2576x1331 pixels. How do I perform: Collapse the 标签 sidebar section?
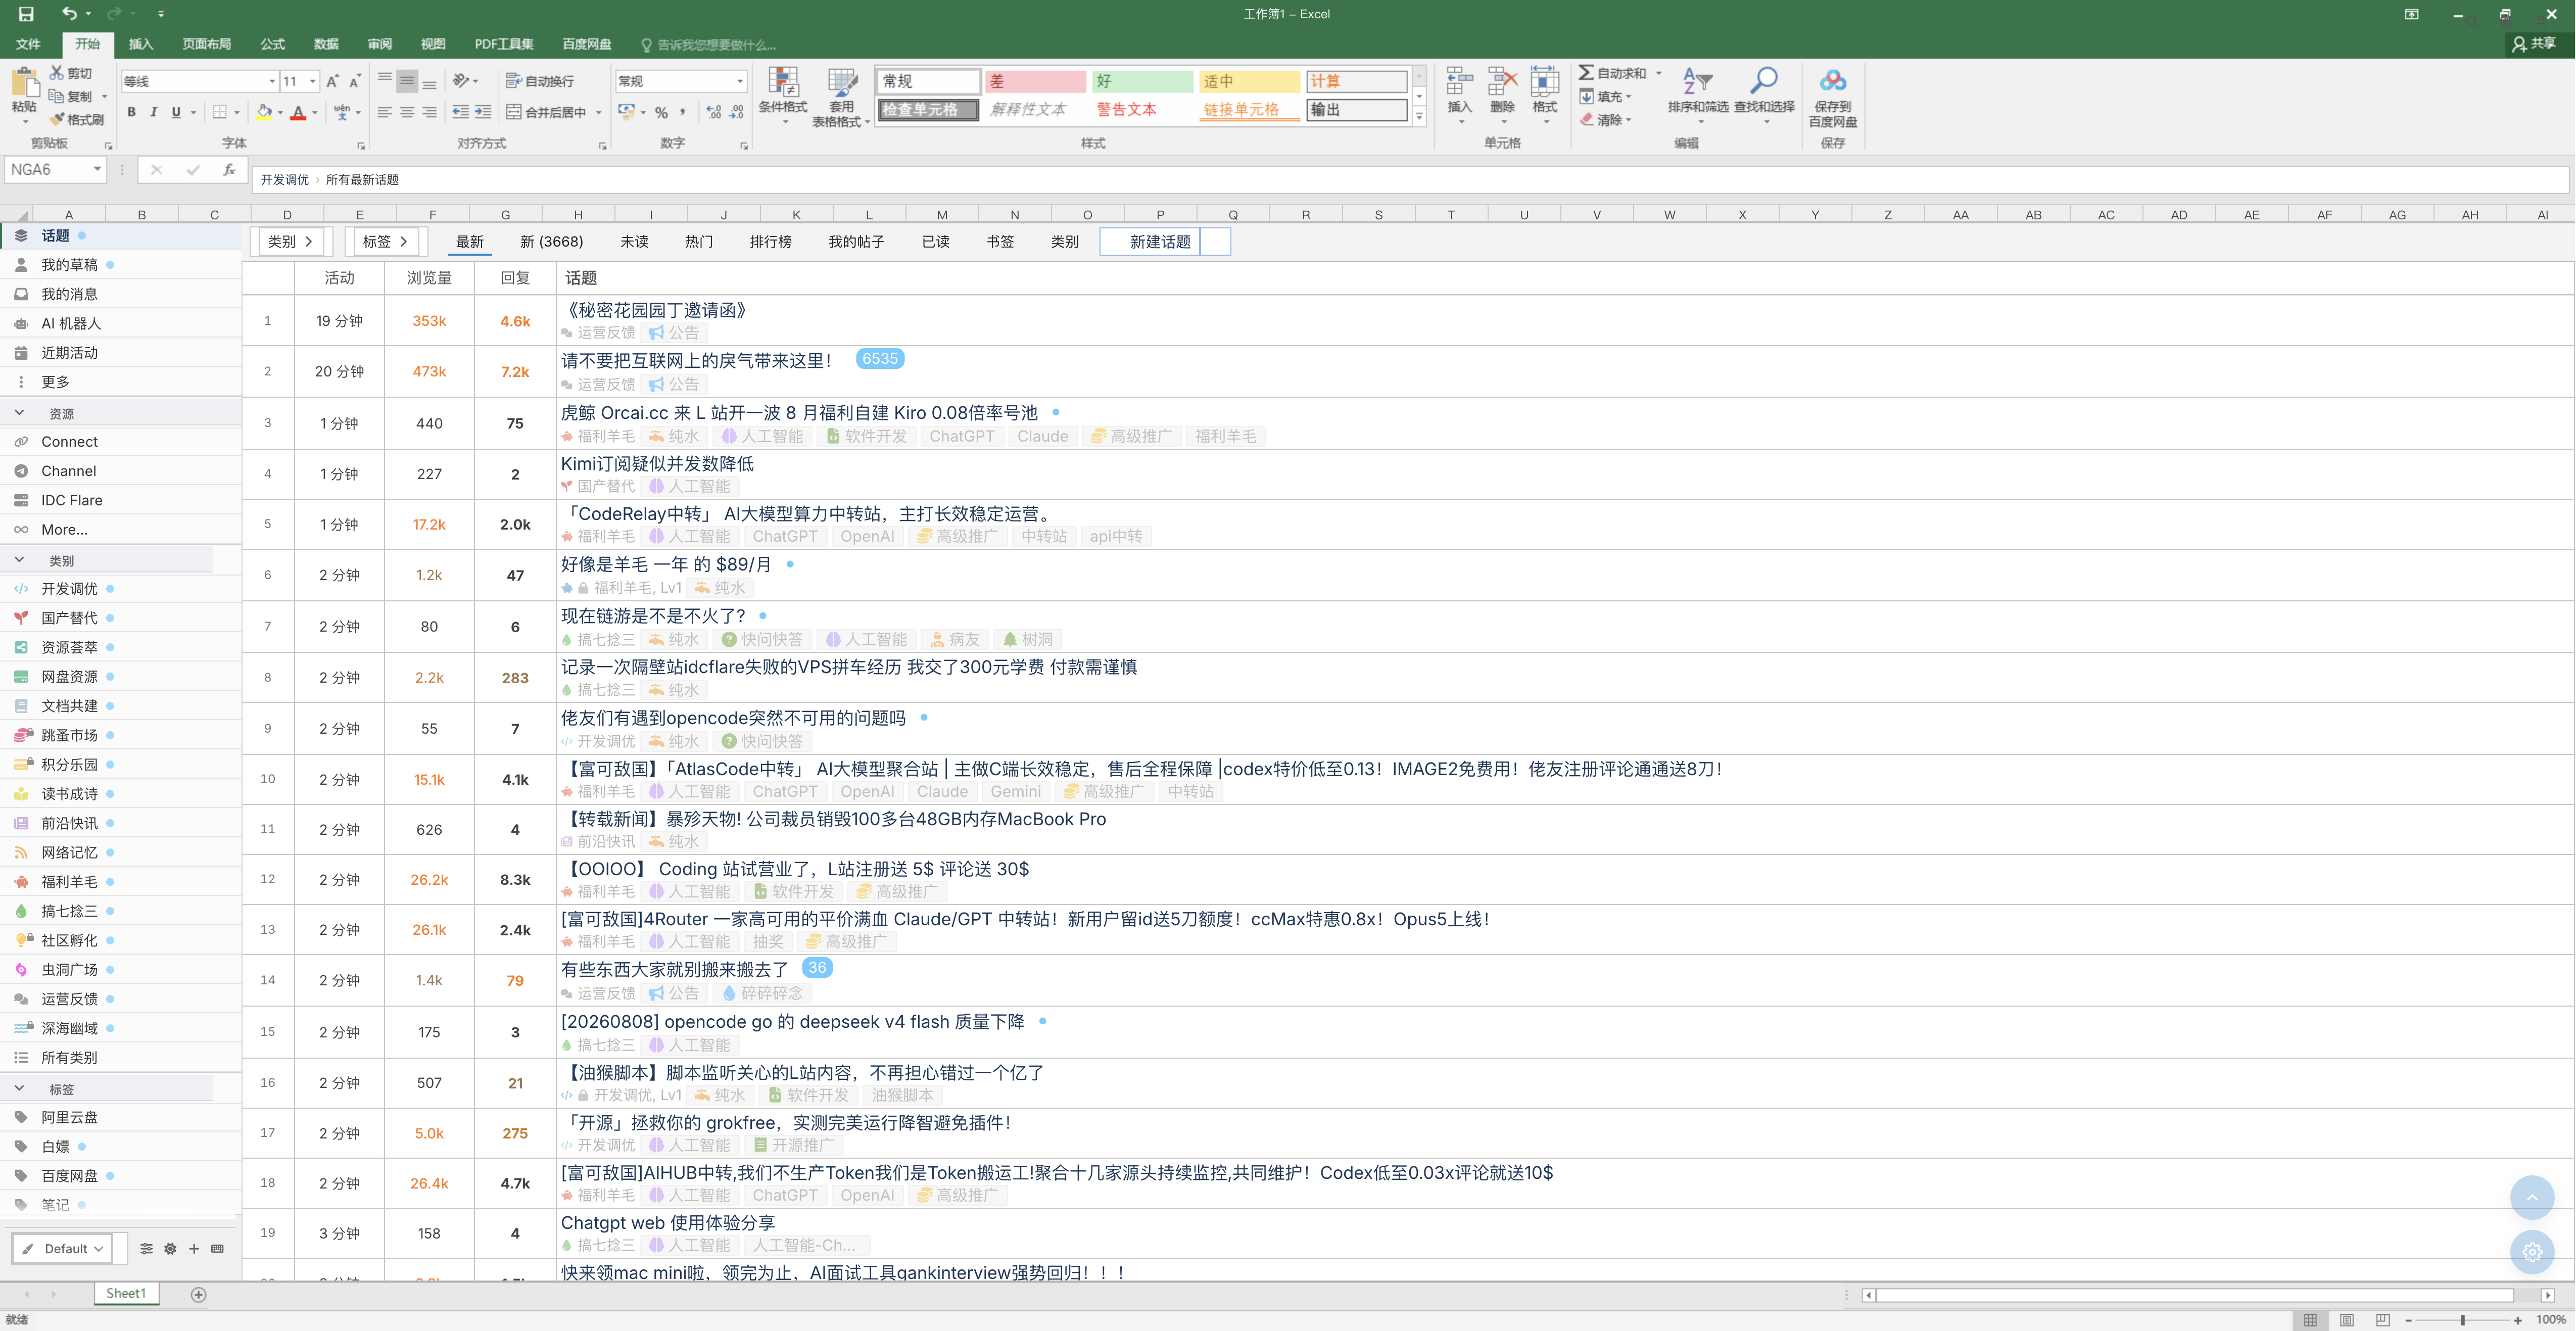click(19, 1089)
